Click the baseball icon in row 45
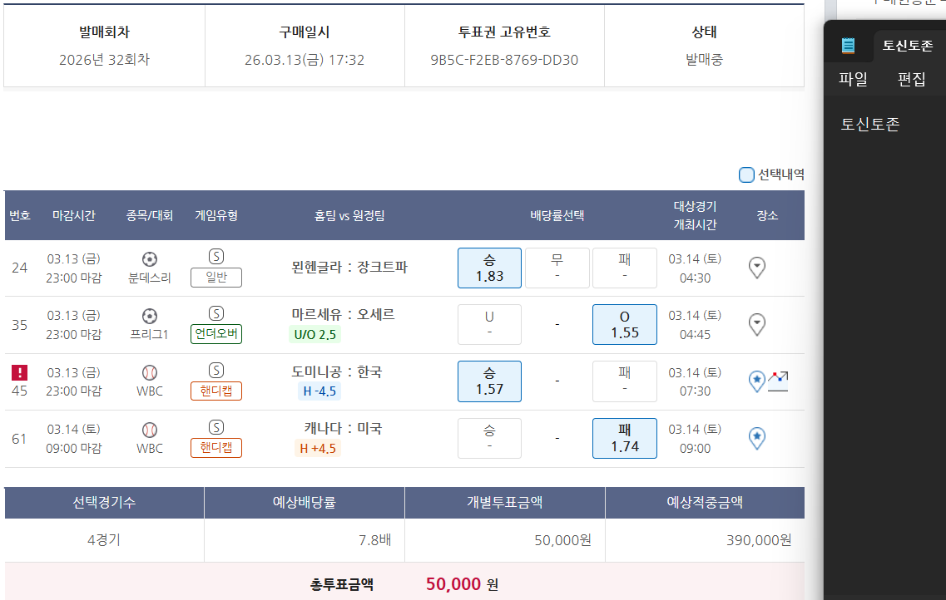 [x=150, y=372]
